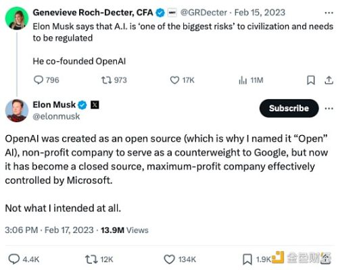Like Elon Musk's tweet with 134K likes
338x270 pixels.
click(x=169, y=259)
